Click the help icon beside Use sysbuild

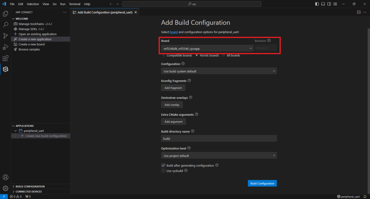tap(186, 170)
